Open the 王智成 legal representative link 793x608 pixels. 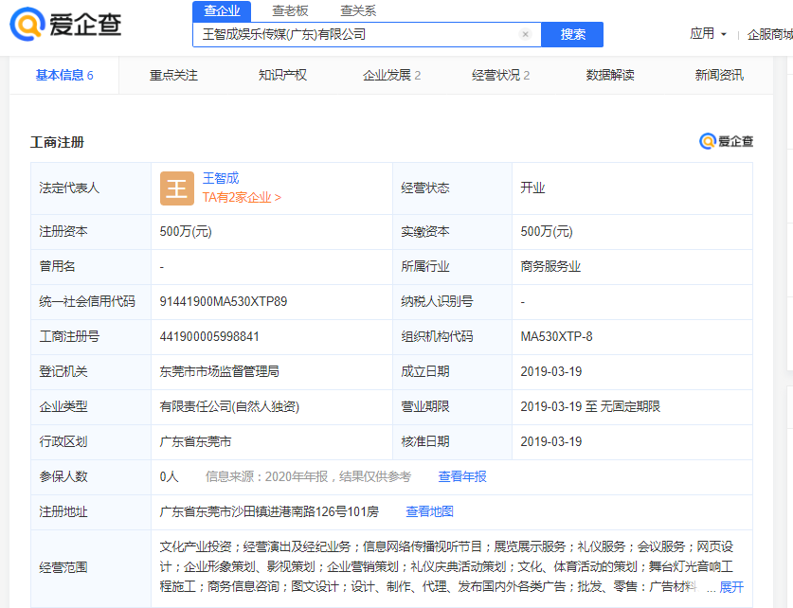(x=221, y=178)
